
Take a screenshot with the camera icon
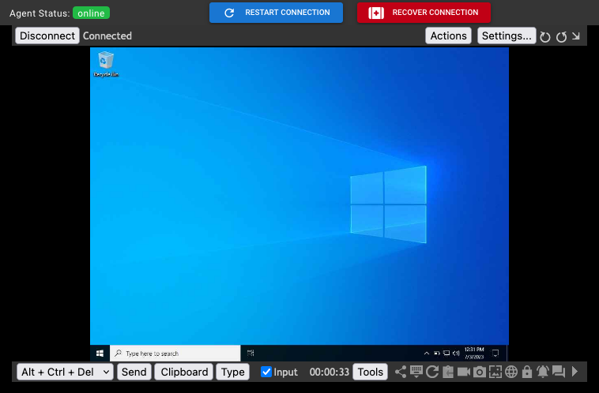(480, 372)
